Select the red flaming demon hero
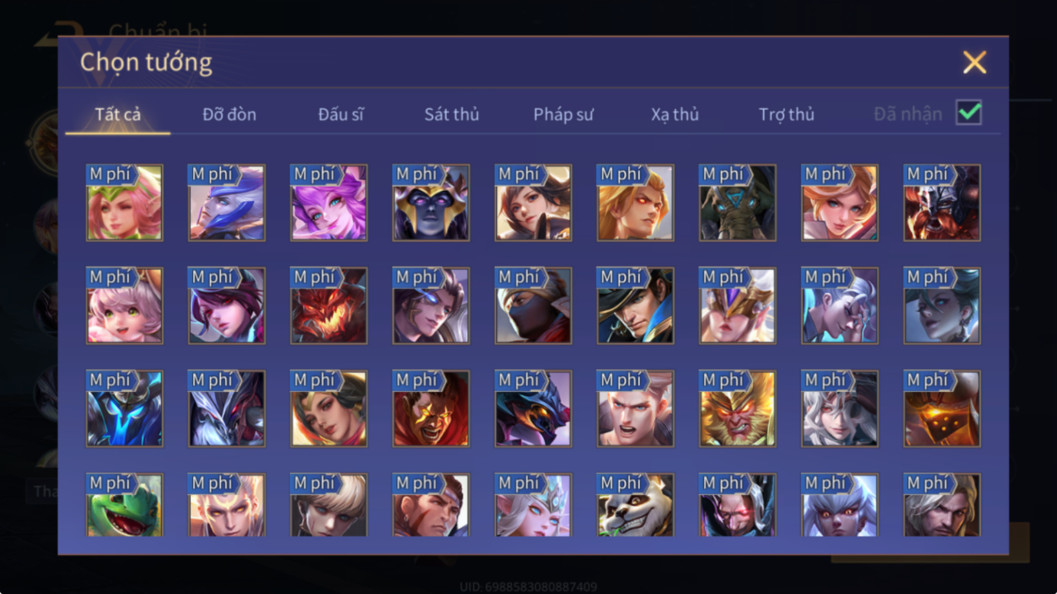 pos(329,306)
